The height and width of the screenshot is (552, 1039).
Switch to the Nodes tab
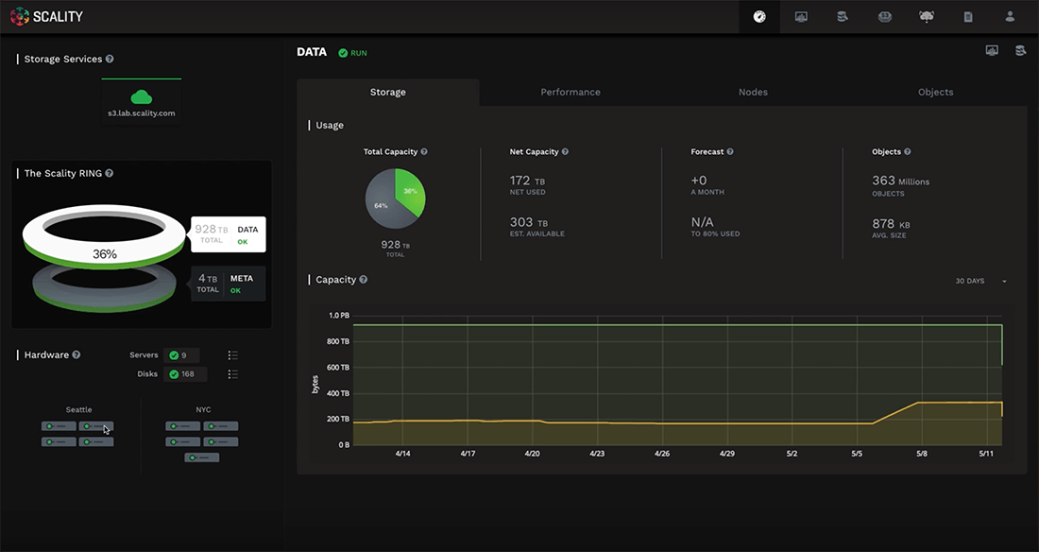point(753,92)
